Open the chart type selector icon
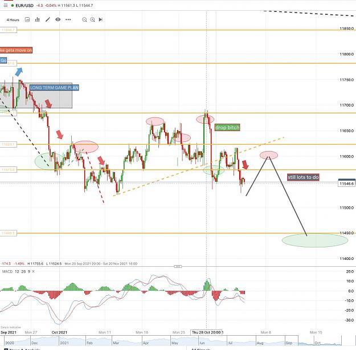 [27, 19]
